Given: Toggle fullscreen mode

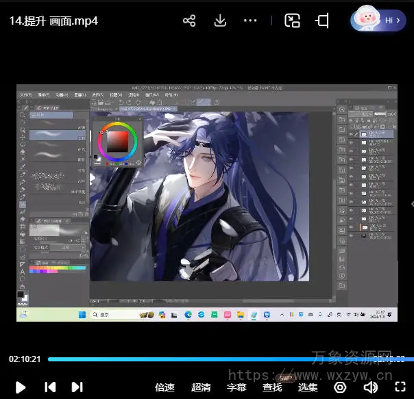Looking at the screenshot, I should click(x=400, y=387).
